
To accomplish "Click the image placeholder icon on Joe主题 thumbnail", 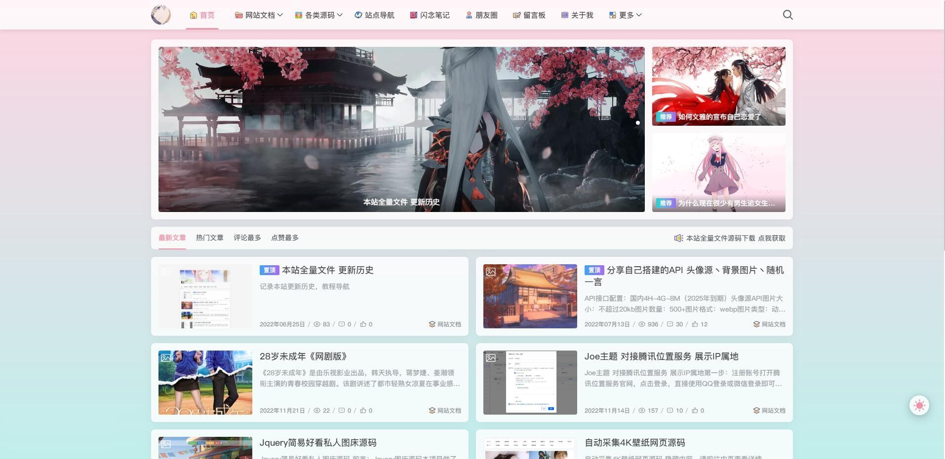I will click(490, 357).
